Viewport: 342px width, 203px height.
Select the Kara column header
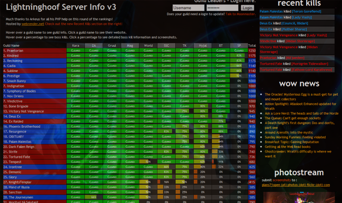pos(75,46)
